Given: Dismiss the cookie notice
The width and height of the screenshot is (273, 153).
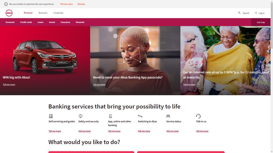Looking at the screenshot, I should pos(81,4).
